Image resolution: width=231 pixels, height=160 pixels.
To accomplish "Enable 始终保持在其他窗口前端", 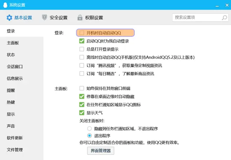I will tap(82, 88).
